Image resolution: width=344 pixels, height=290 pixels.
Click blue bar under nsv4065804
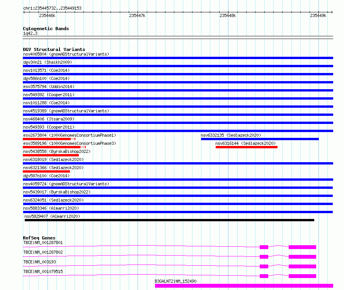click(178, 58)
